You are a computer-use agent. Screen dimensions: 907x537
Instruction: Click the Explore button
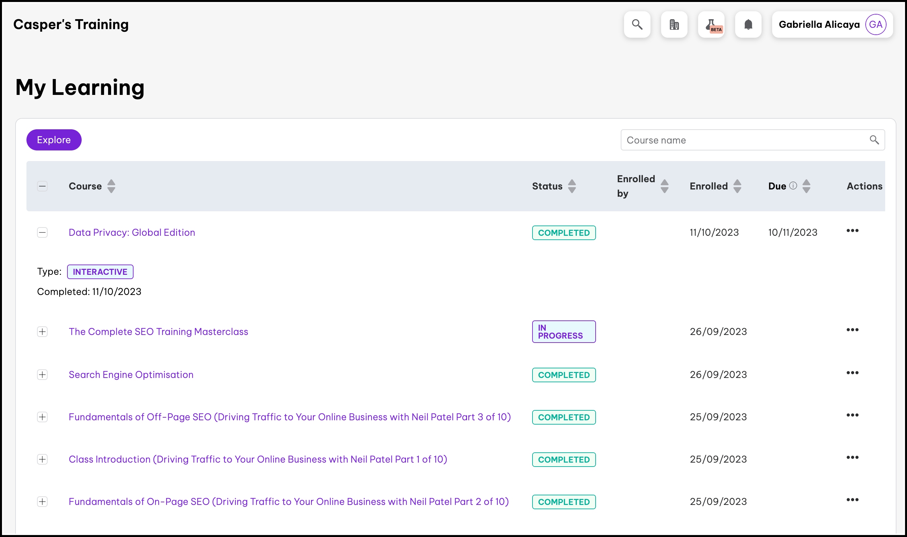(54, 140)
